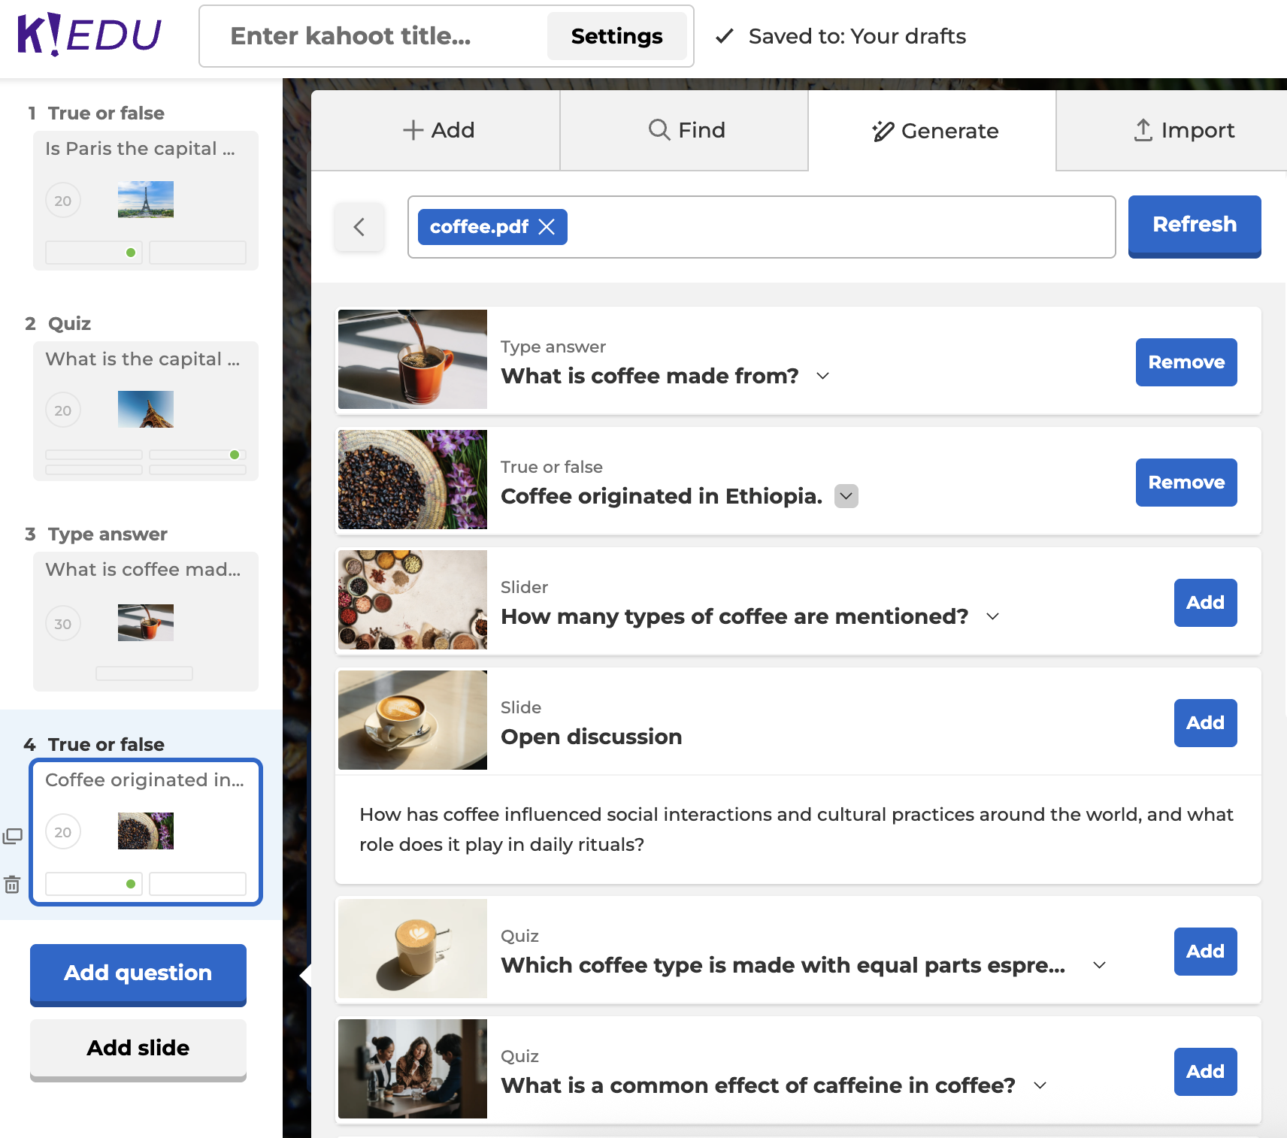The image size is (1287, 1138).
Task: Click the plus icon on the Add tab
Action: click(413, 130)
